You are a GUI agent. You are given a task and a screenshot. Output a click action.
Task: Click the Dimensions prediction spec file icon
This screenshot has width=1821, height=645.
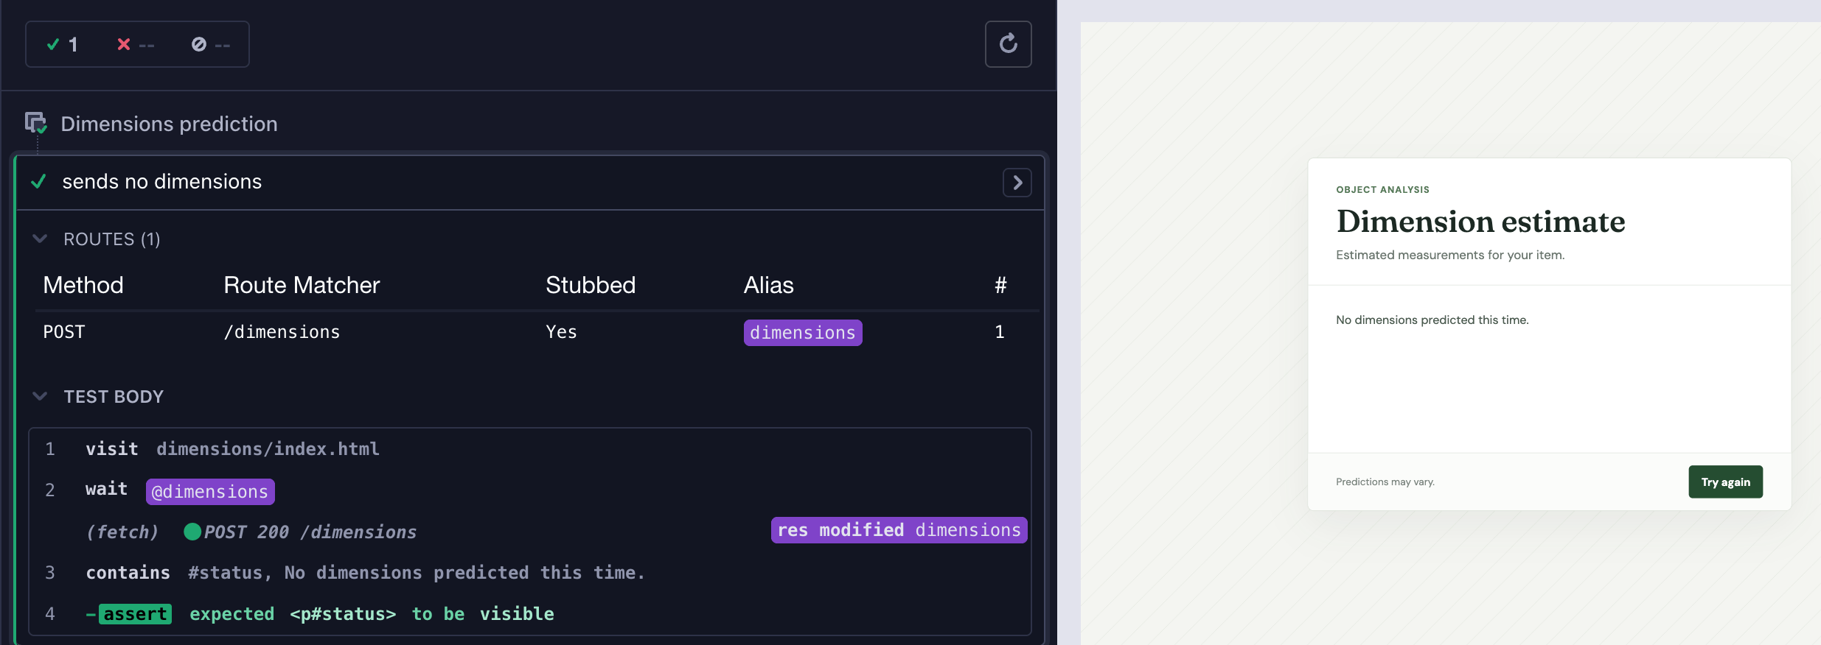[x=36, y=123]
